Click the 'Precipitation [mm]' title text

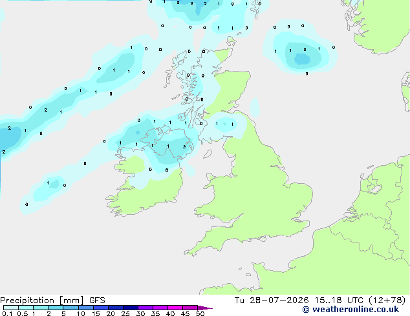[42, 301]
